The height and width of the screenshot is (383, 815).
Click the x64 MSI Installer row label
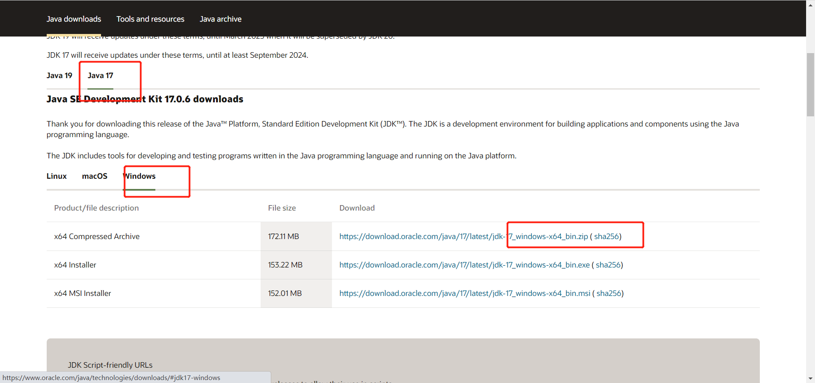coord(82,293)
